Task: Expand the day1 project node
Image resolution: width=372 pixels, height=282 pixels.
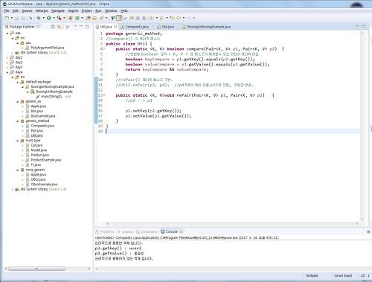Action: (7, 57)
